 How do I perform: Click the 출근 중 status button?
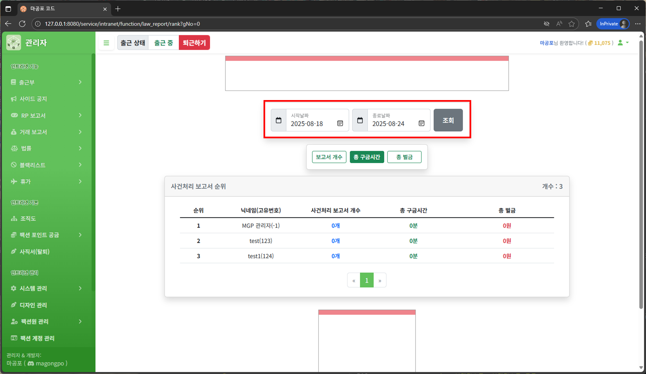tap(163, 43)
